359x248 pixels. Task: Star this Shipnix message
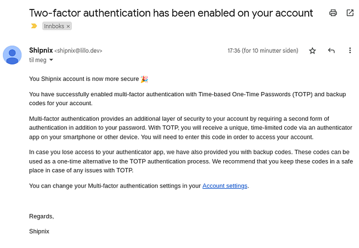[312, 51]
